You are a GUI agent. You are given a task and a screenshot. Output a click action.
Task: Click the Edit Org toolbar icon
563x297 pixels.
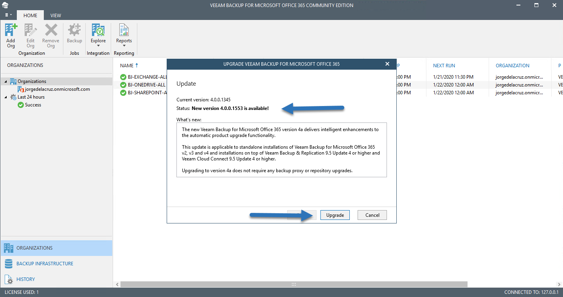31,31
